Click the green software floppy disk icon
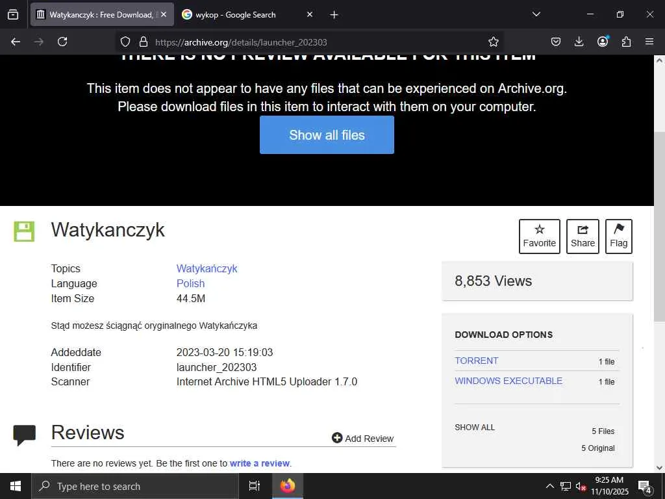 tap(24, 231)
